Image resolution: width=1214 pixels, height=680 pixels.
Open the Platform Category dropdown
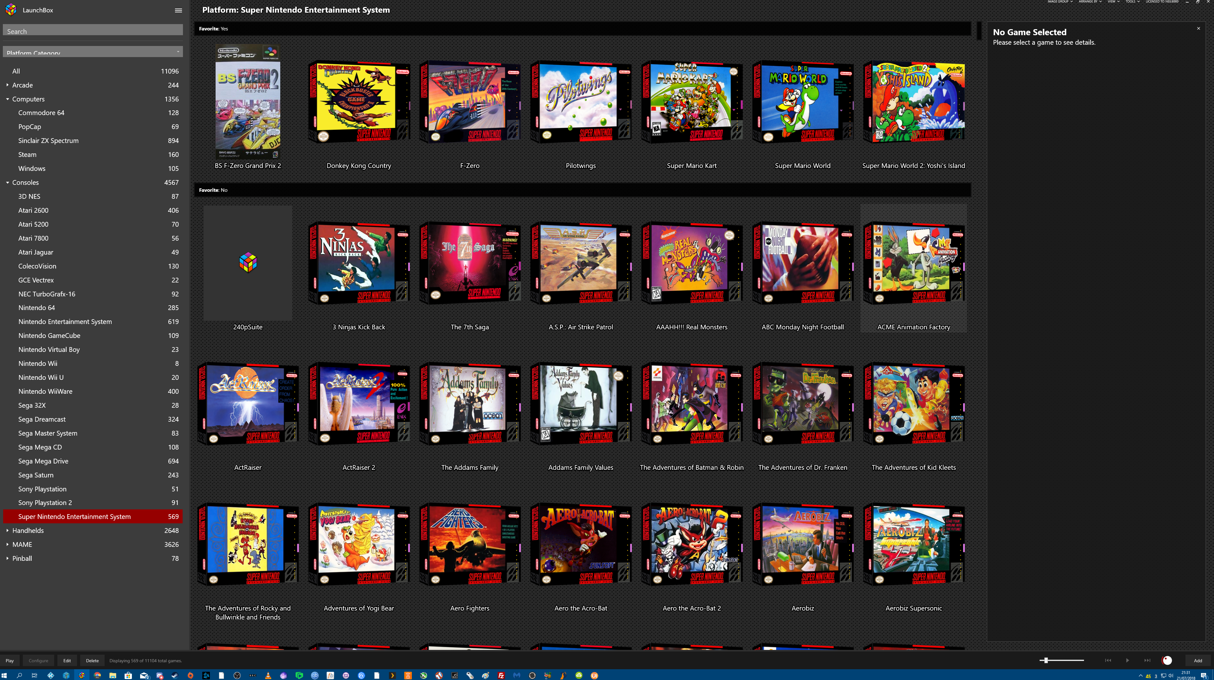93,51
